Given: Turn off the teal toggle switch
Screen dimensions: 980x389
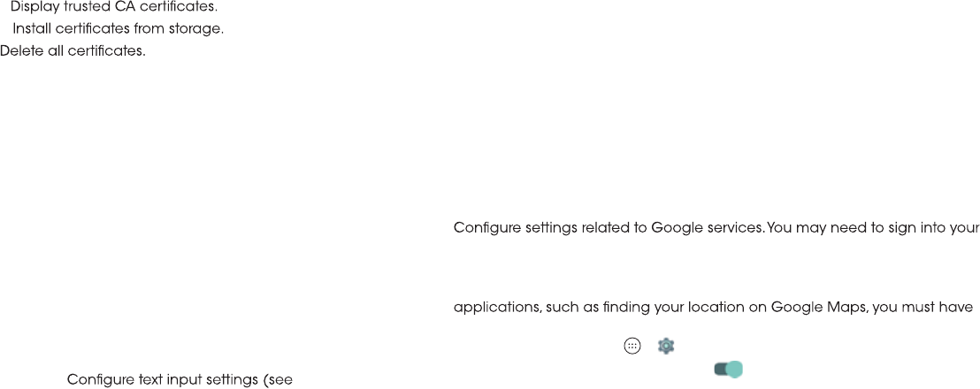Looking at the screenshot, I should click(x=728, y=370).
